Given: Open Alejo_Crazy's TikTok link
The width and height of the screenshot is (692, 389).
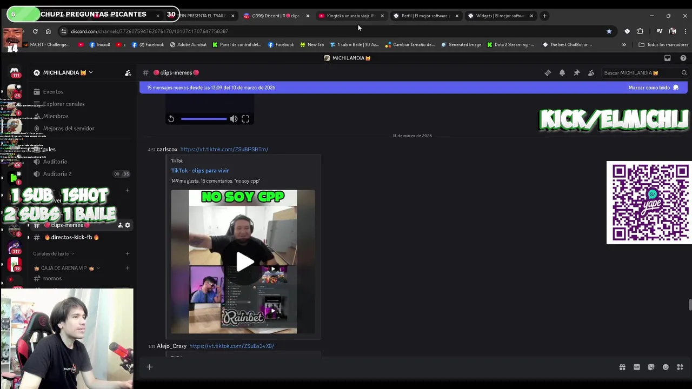Looking at the screenshot, I should (x=231, y=346).
